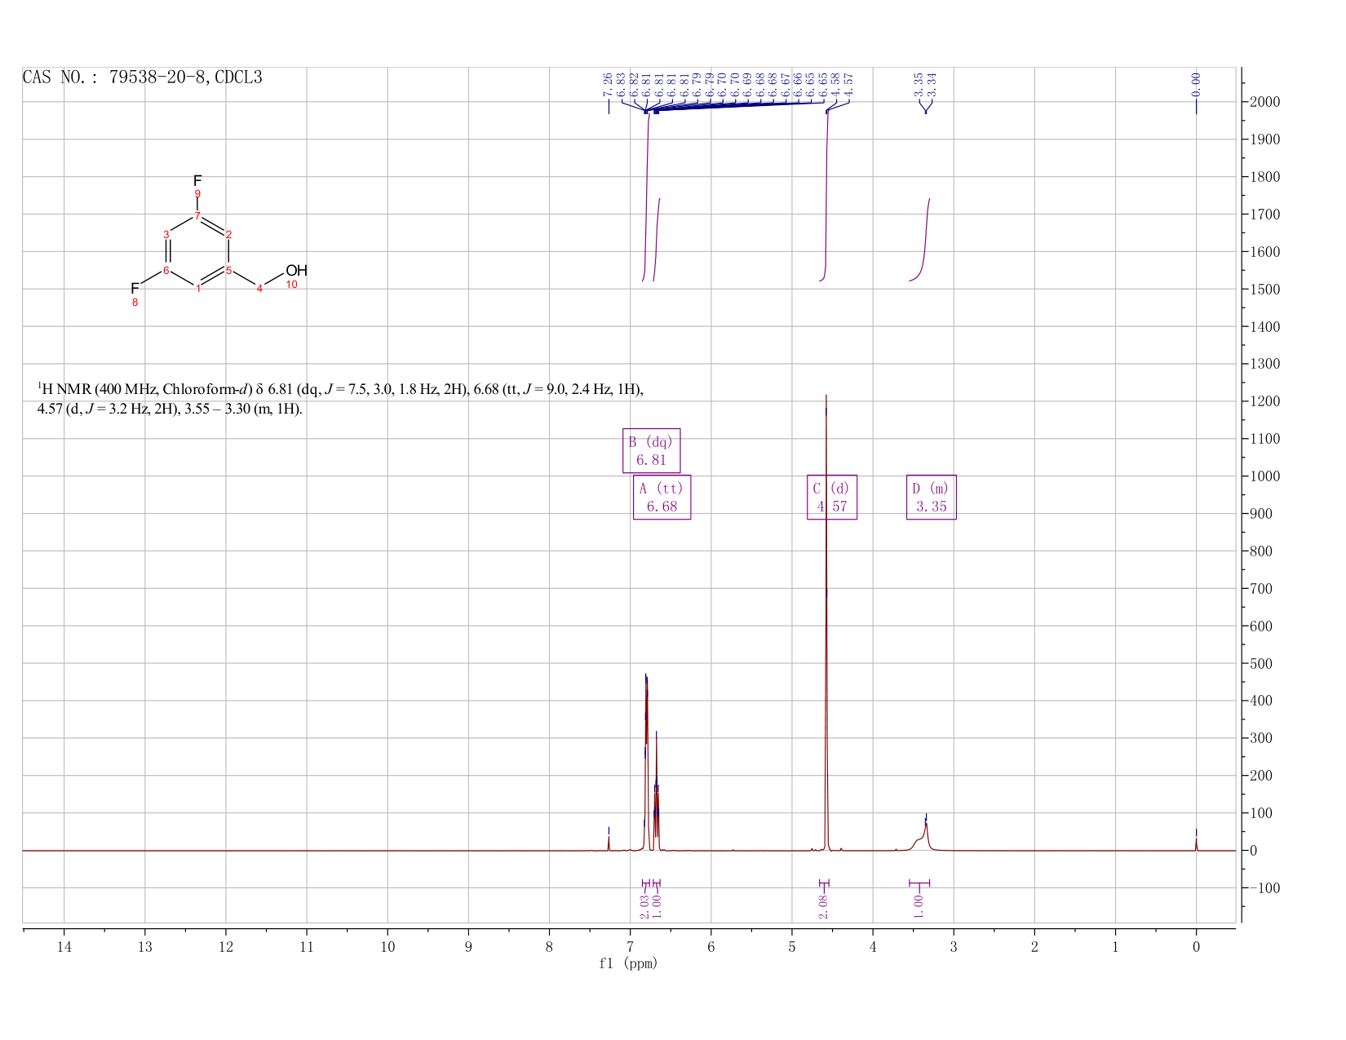This screenshot has width=1346, height=1040.
Task: Click the CAS NO. 79538-20-8 title text
Action: (143, 78)
